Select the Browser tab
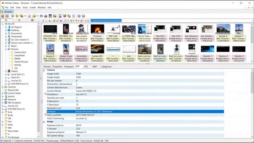 (x=7, y=12)
